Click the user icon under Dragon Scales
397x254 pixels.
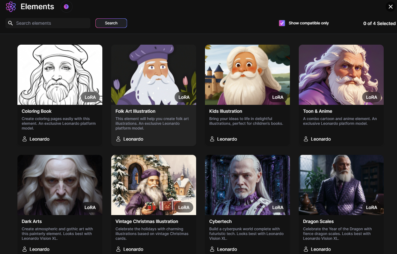(306, 249)
